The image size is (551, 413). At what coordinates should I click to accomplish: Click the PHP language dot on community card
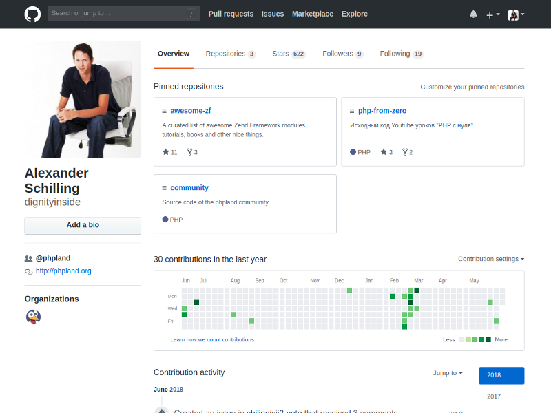click(165, 219)
